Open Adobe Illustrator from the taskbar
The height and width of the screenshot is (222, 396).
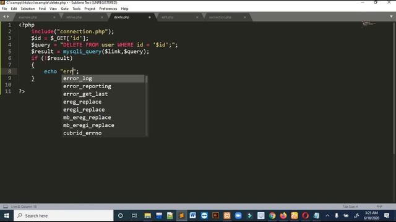(x=215, y=216)
